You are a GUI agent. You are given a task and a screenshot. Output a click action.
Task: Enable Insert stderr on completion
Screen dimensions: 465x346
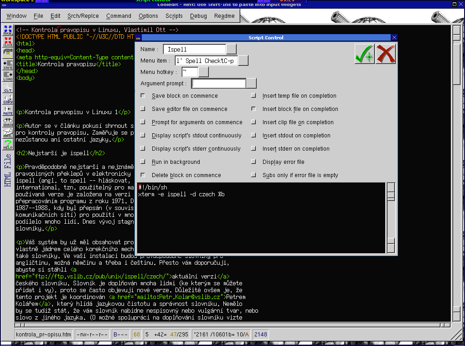253,148
